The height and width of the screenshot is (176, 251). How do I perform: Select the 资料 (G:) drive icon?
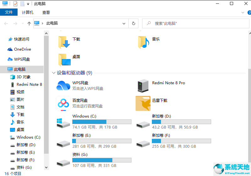click(63, 163)
